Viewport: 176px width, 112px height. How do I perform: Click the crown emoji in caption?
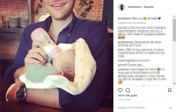coord(145,19)
